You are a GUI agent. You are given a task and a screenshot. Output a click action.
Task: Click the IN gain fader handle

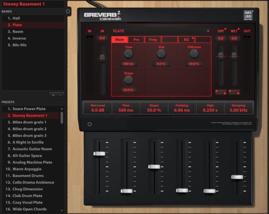click(x=102, y=58)
